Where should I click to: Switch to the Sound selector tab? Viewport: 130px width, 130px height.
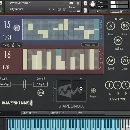pyautogui.click(x=35, y=113)
